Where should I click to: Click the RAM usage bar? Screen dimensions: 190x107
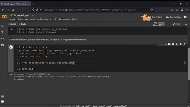click(x=161, y=23)
